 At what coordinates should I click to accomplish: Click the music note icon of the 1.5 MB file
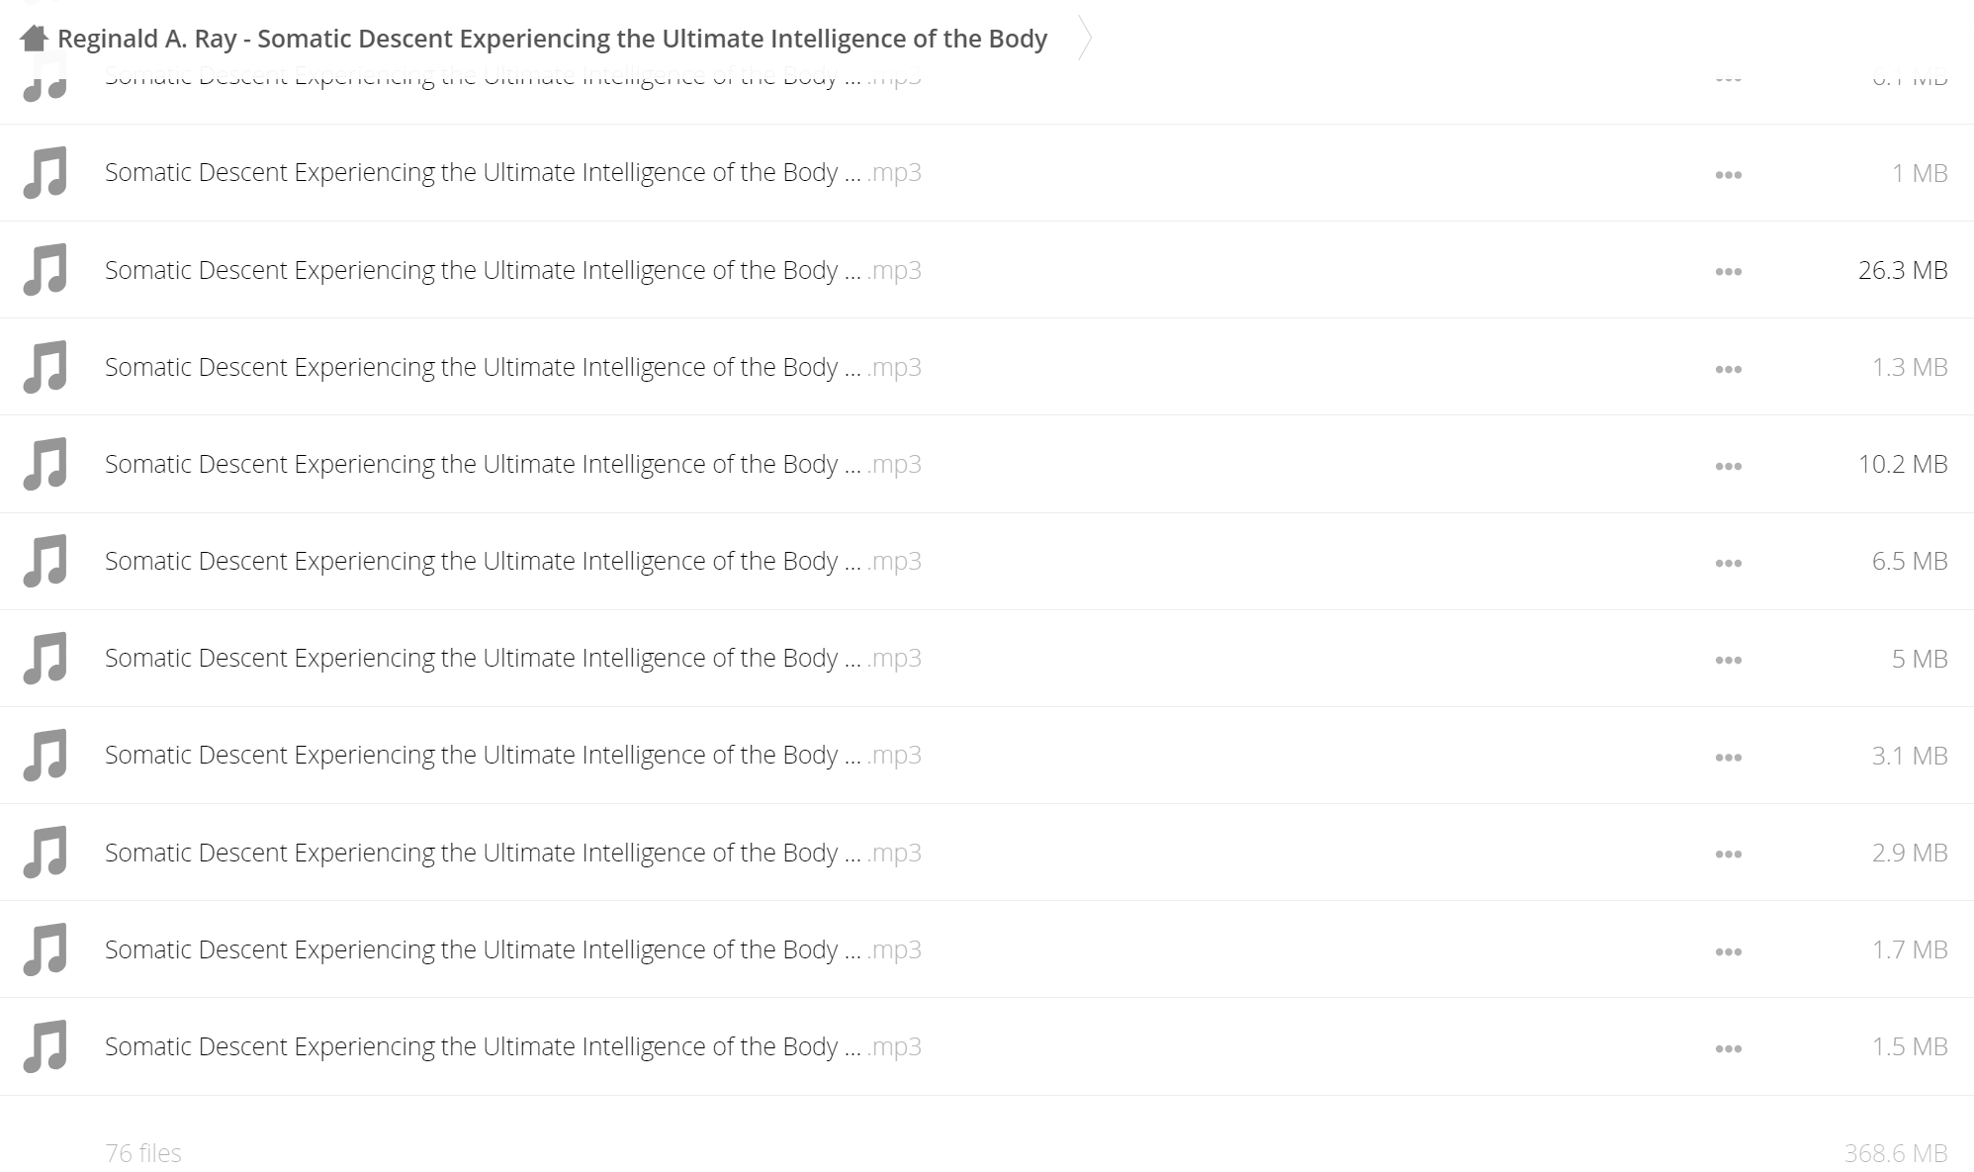[x=45, y=1046]
